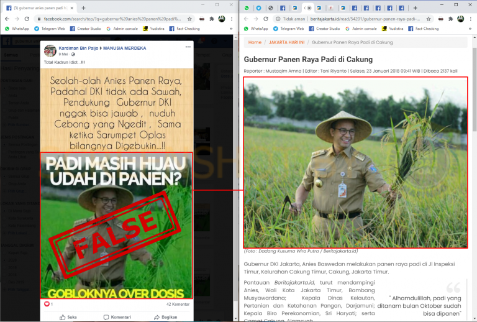Open Admin console bookmark in beritajakarta window
The width and height of the screenshot is (477, 322).
click(x=361, y=29)
